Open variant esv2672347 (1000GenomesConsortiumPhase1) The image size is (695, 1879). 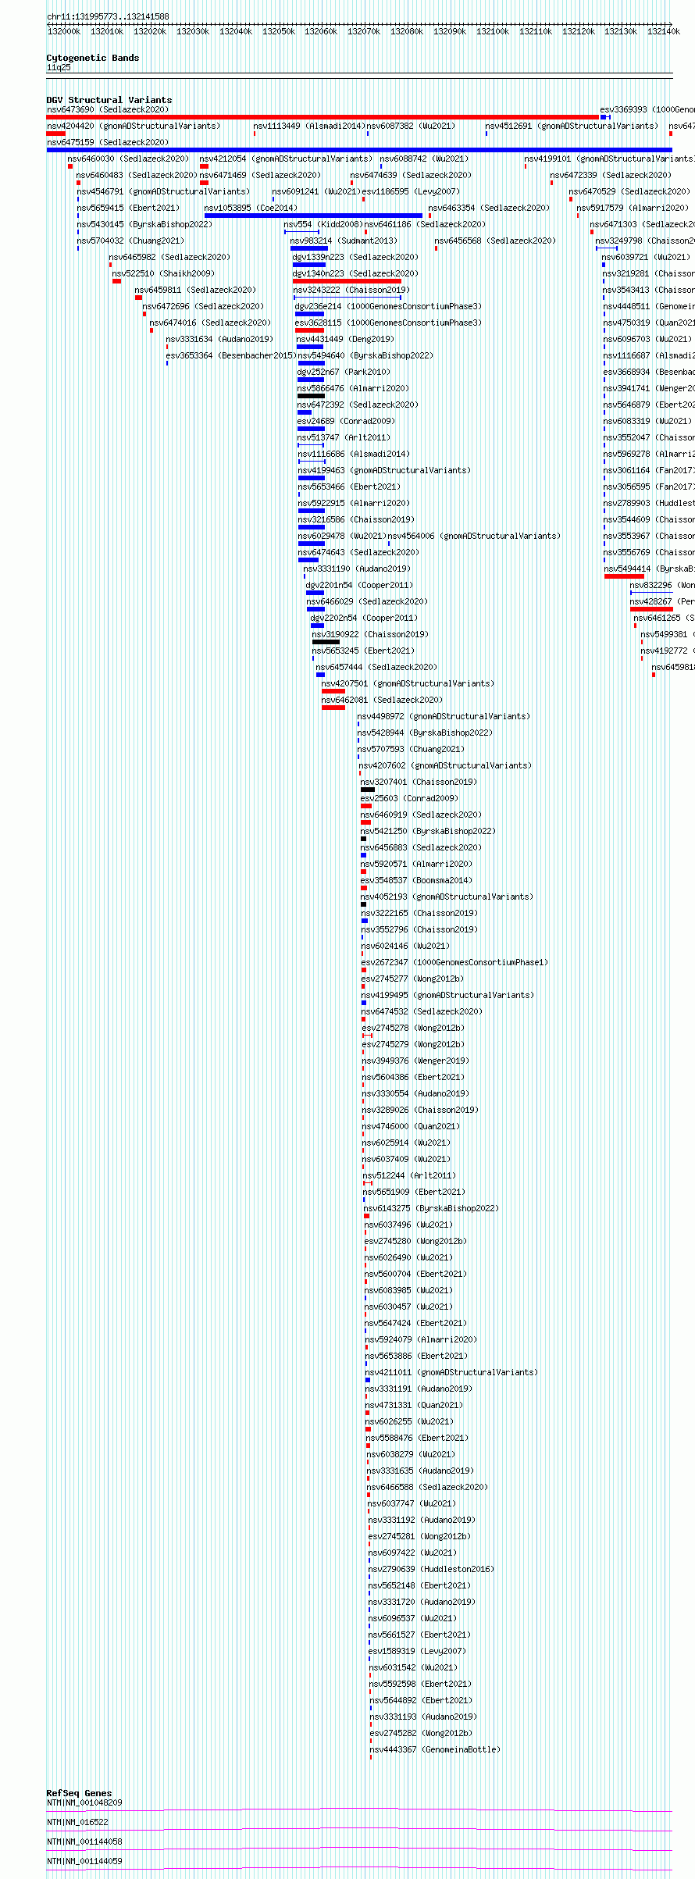tap(454, 962)
